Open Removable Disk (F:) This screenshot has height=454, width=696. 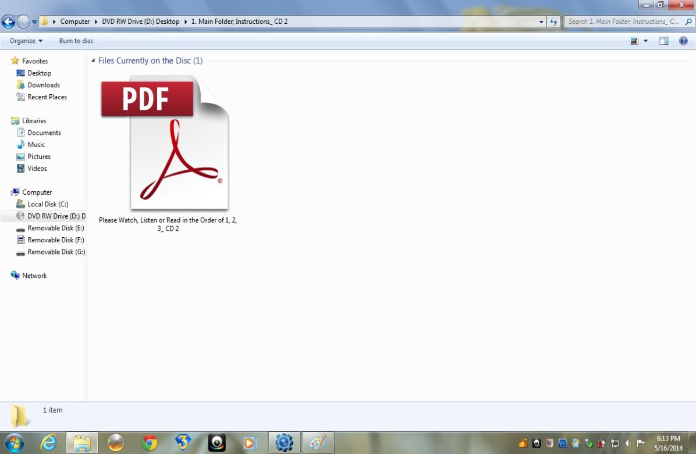[x=55, y=240]
